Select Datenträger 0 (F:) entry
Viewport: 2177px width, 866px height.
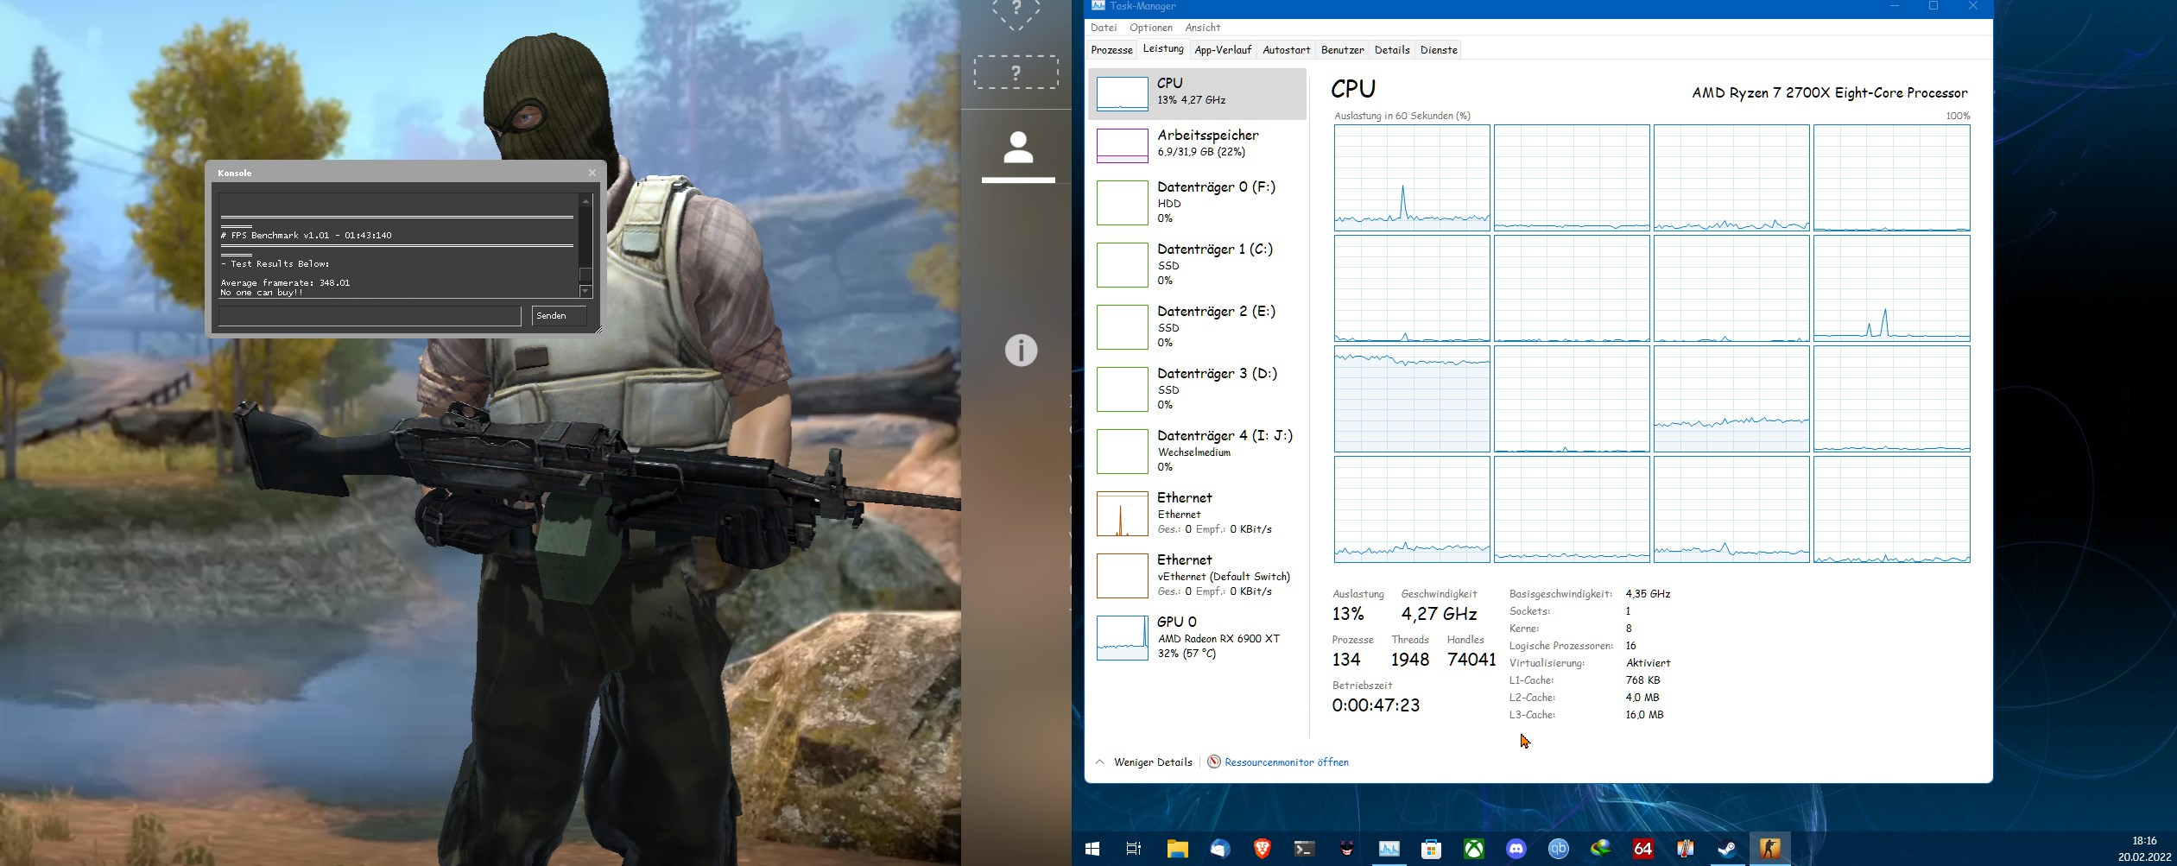[x=1198, y=203]
